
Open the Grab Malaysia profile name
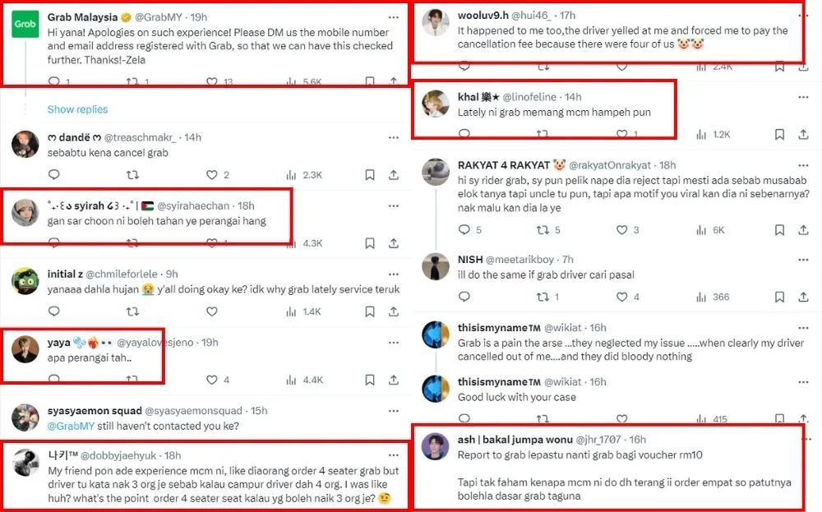(81, 16)
